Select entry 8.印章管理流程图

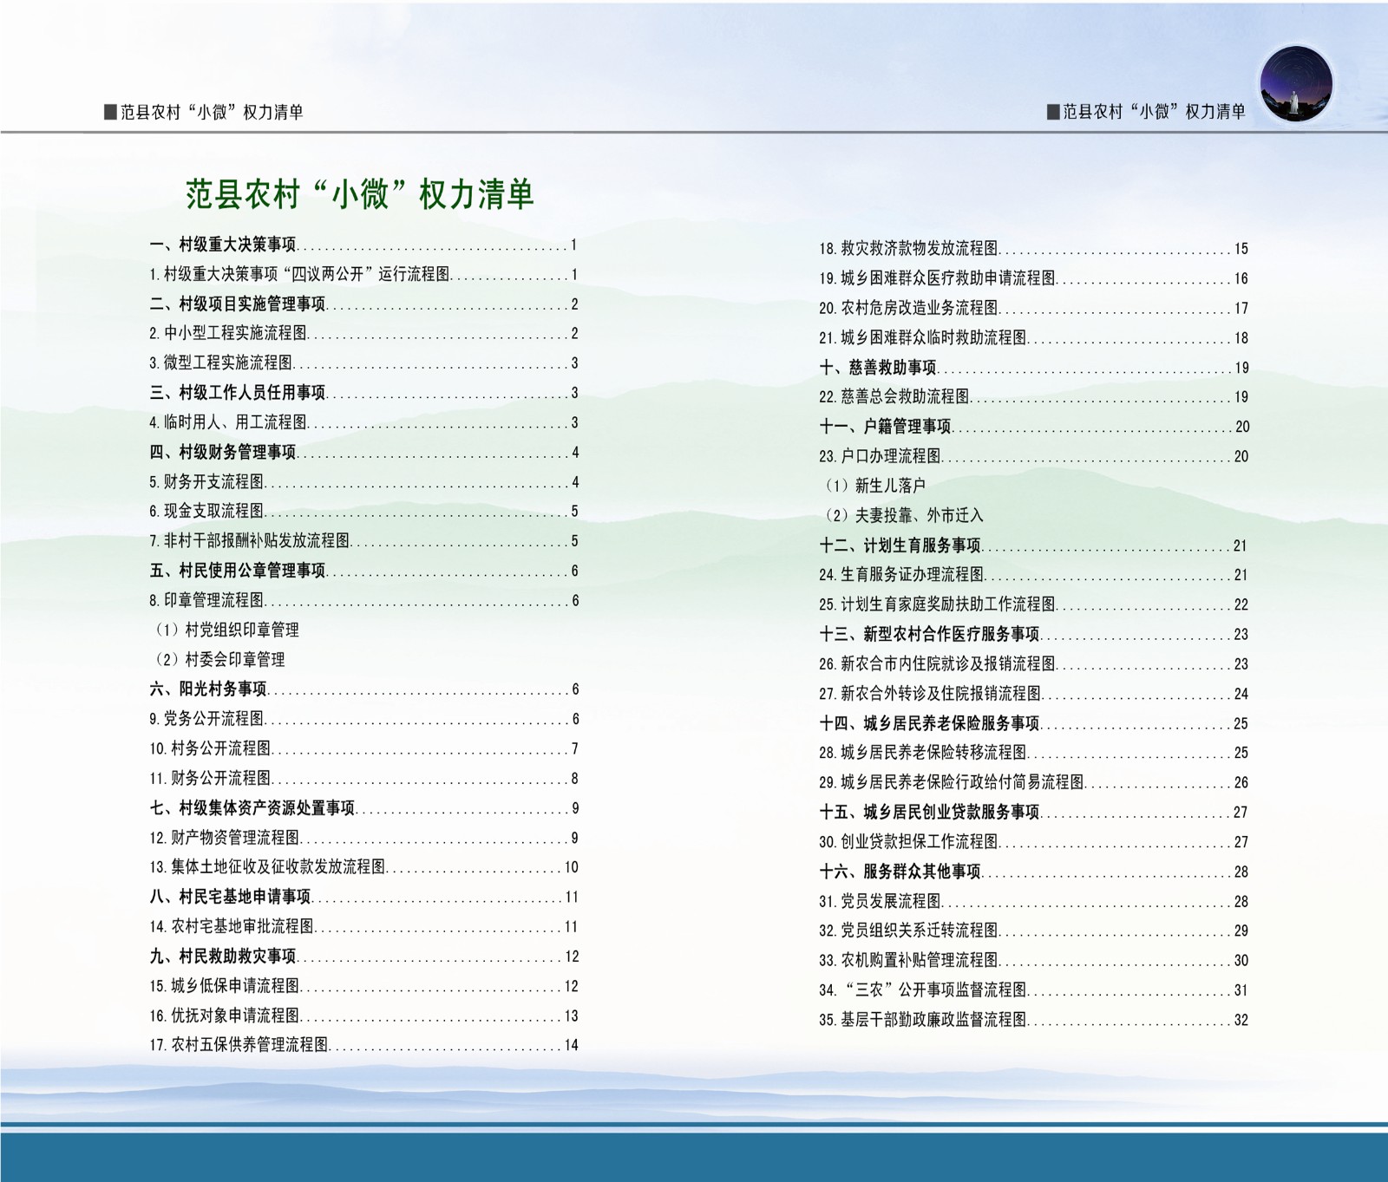pyautogui.click(x=363, y=600)
